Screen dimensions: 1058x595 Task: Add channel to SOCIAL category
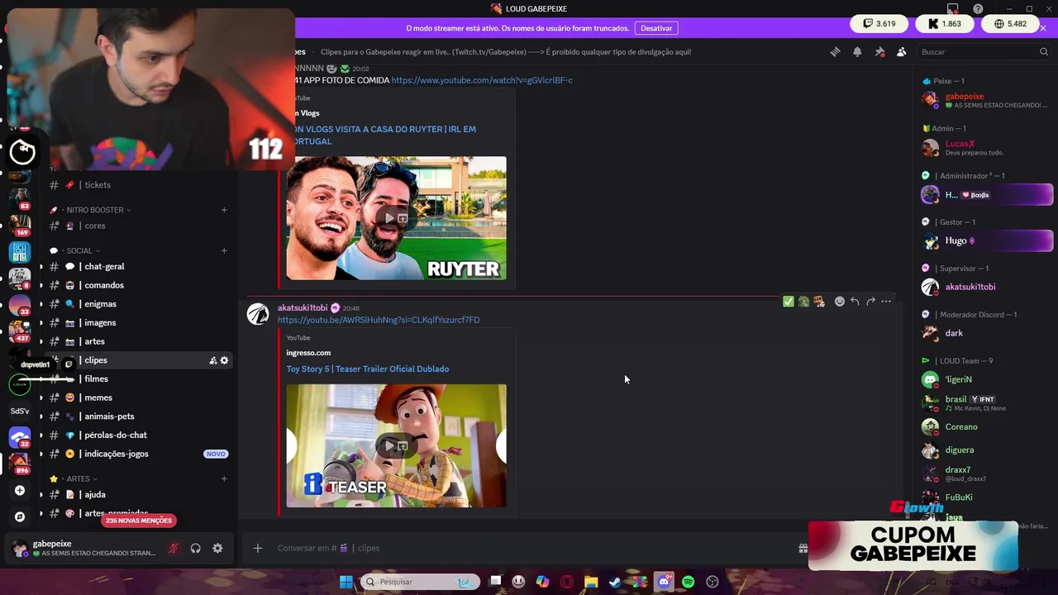point(224,250)
